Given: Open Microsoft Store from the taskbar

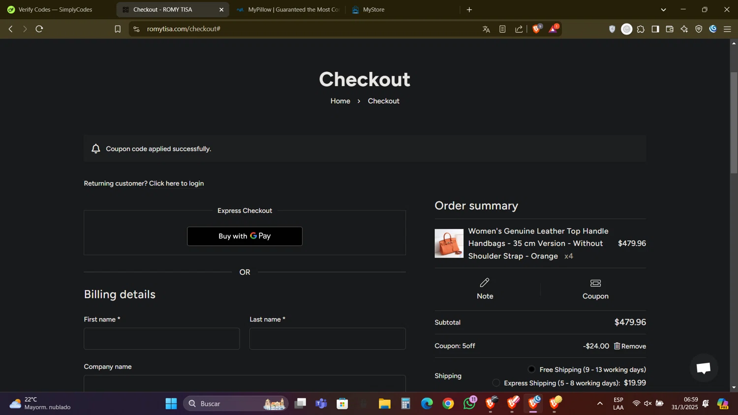Looking at the screenshot, I should pos(342,404).
